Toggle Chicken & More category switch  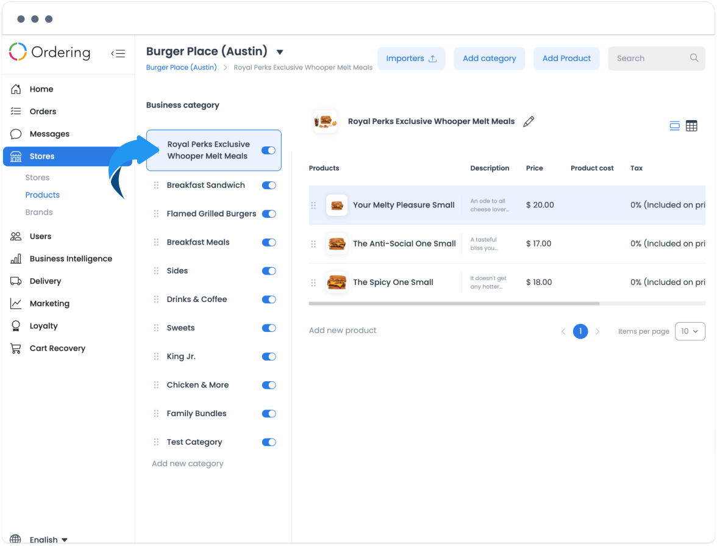[269, 385]
